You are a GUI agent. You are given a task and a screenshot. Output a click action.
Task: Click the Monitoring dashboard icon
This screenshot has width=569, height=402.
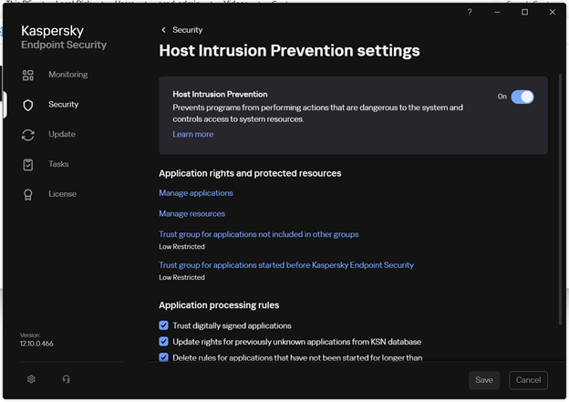28,75
